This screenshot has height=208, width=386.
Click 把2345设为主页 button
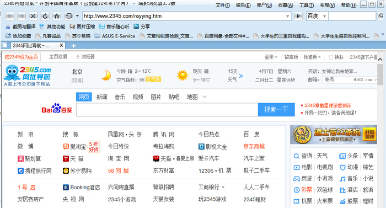22,57
